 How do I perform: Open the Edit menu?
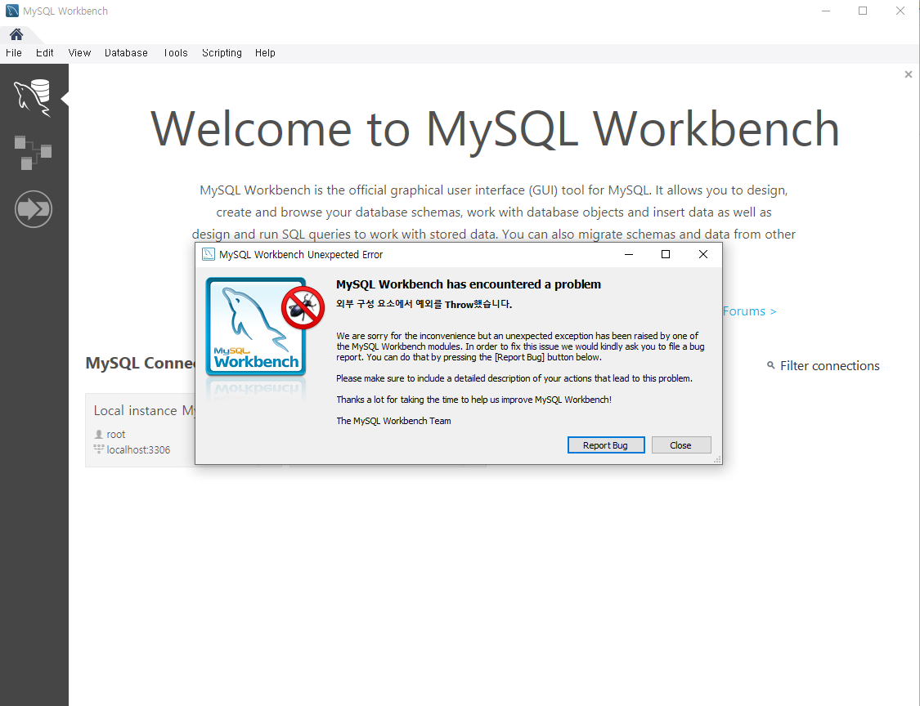click(45, 53)
